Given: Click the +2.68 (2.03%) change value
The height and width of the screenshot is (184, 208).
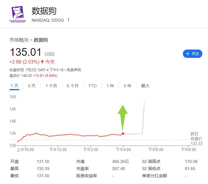Looking at the screenshot, I should pos(24,62).
